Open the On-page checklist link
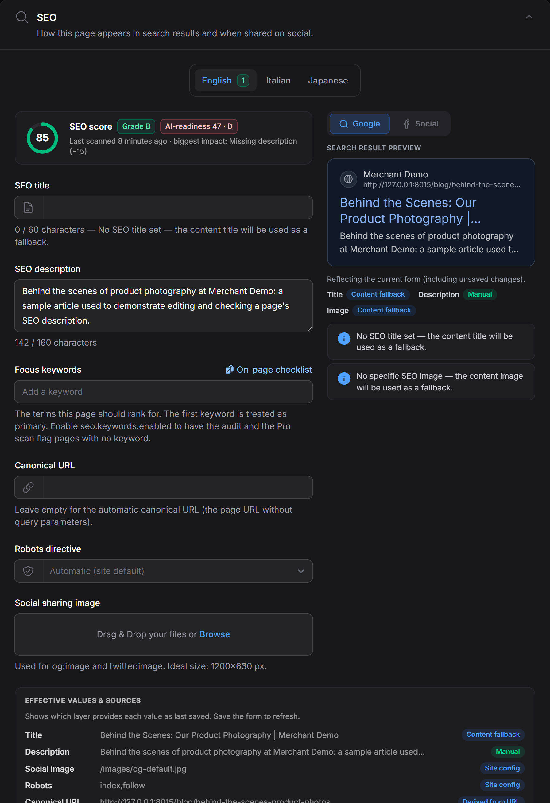 coord(269,370)
